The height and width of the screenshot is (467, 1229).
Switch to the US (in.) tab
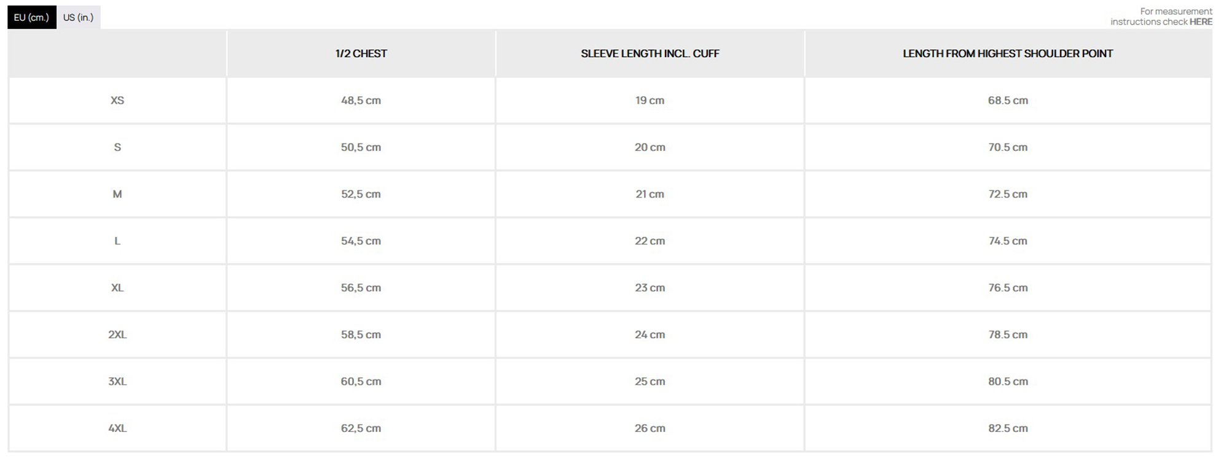78,17
